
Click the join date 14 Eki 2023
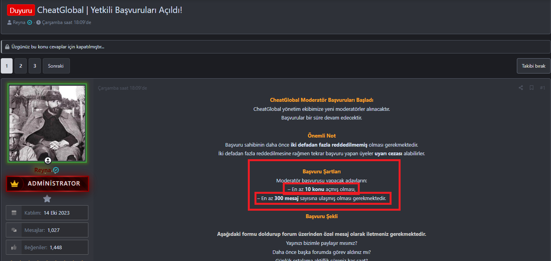(x=57, y=213)
